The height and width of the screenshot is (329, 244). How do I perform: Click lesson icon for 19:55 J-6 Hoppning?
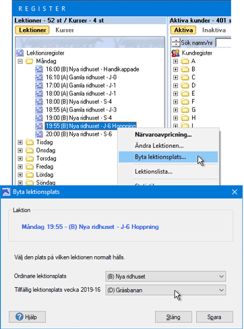coord(39,126)
